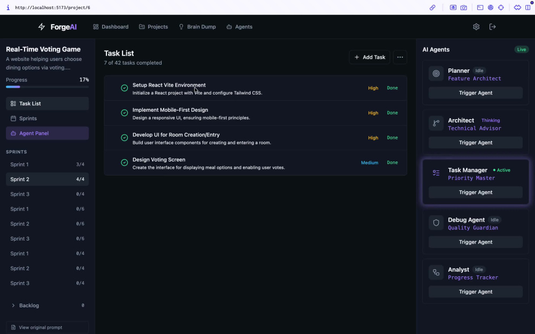Trigger the Task Manager agent
This screenshot has height=334, width=535.
pyautogui.click(x=476, y=192)
